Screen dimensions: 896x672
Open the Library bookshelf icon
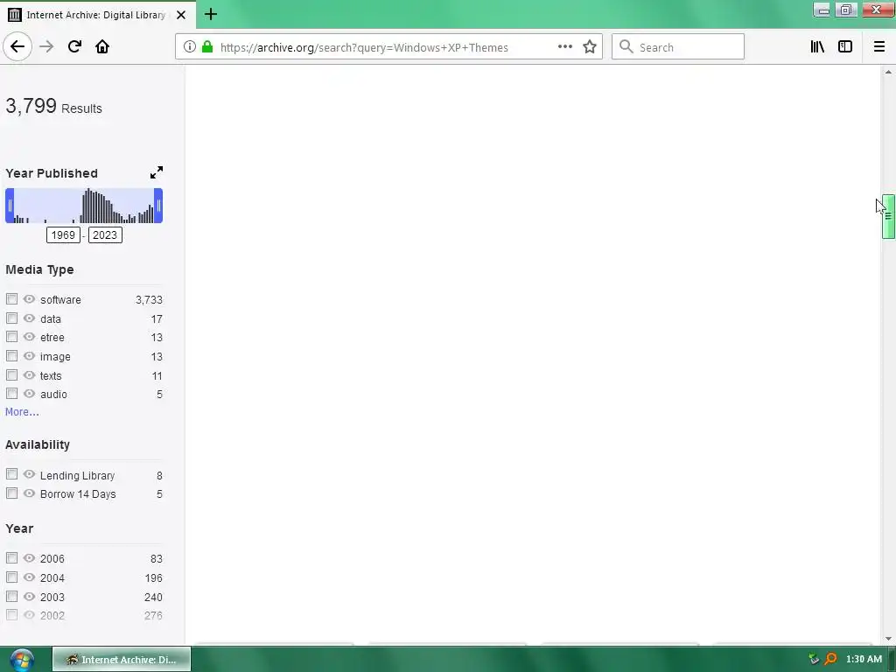(817, 47)
